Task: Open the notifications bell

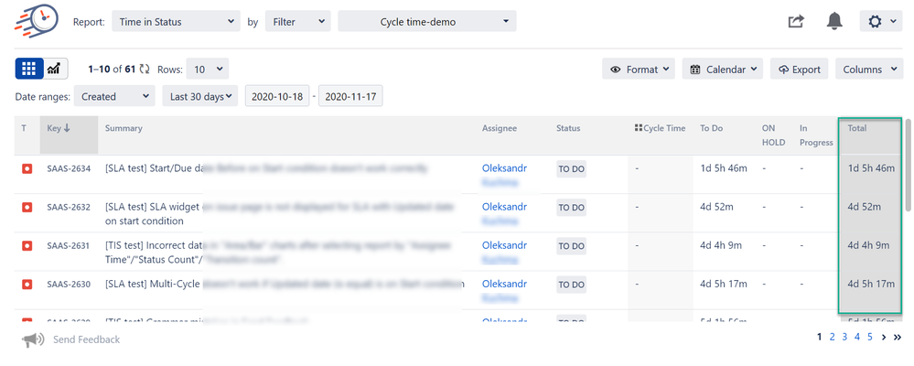Action: (x=834, y=22)
